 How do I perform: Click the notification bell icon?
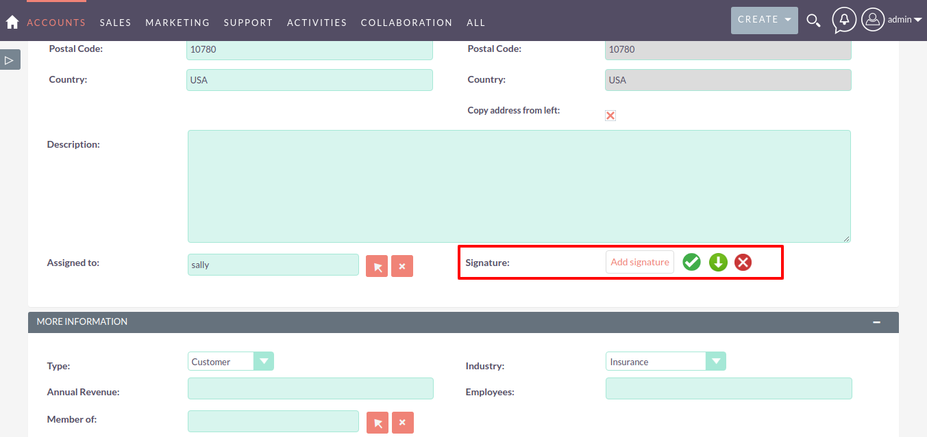pyautogui.click(x=843, y=20)
